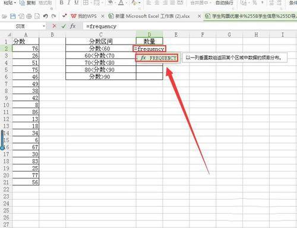Click the name box showing SUM
This screenshot has height=228, width=297.
pyautogui.click(x=21, y=26)
